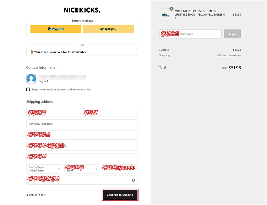Viewport: 267px width, 205px height.
Task: Click the 'Express checkout' label
Action: [x=82, y=21]
